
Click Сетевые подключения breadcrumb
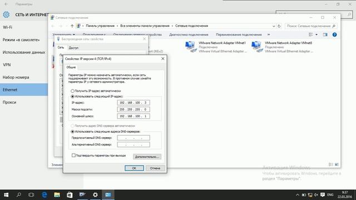coord(191,26)
